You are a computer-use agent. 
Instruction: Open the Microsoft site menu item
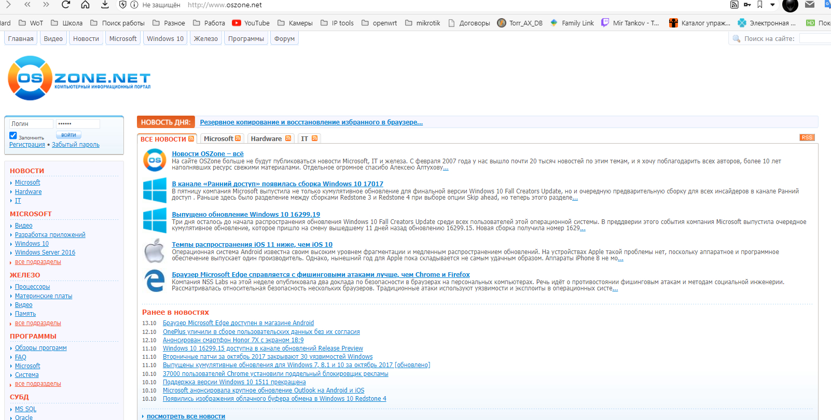[x=123, y=38]
